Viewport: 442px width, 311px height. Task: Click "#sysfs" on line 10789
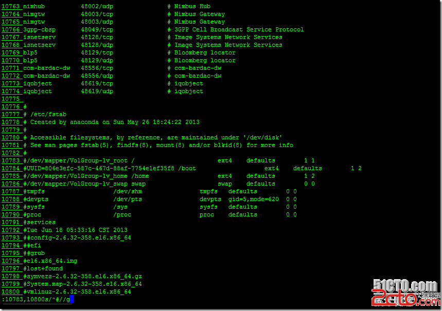pos(34,207)
